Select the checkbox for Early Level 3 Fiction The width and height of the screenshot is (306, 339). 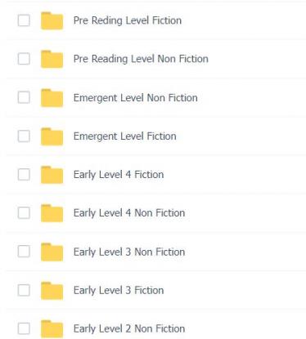[24, 290]
